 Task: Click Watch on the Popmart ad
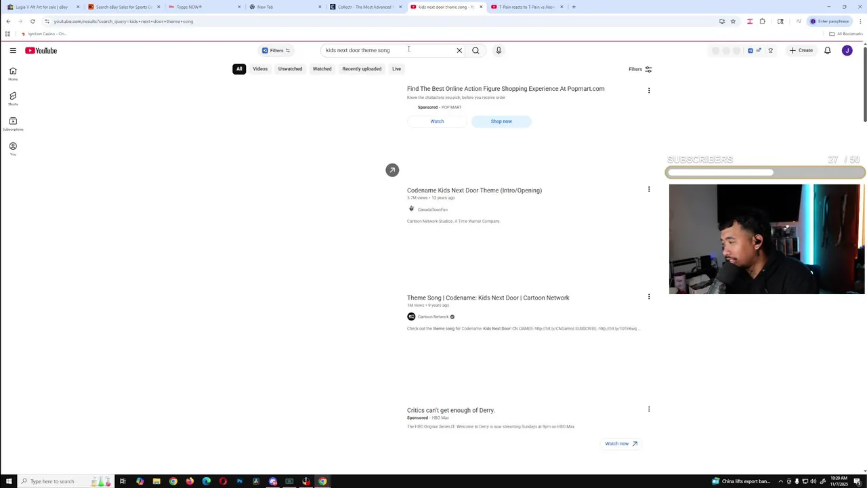pos(437,121)
